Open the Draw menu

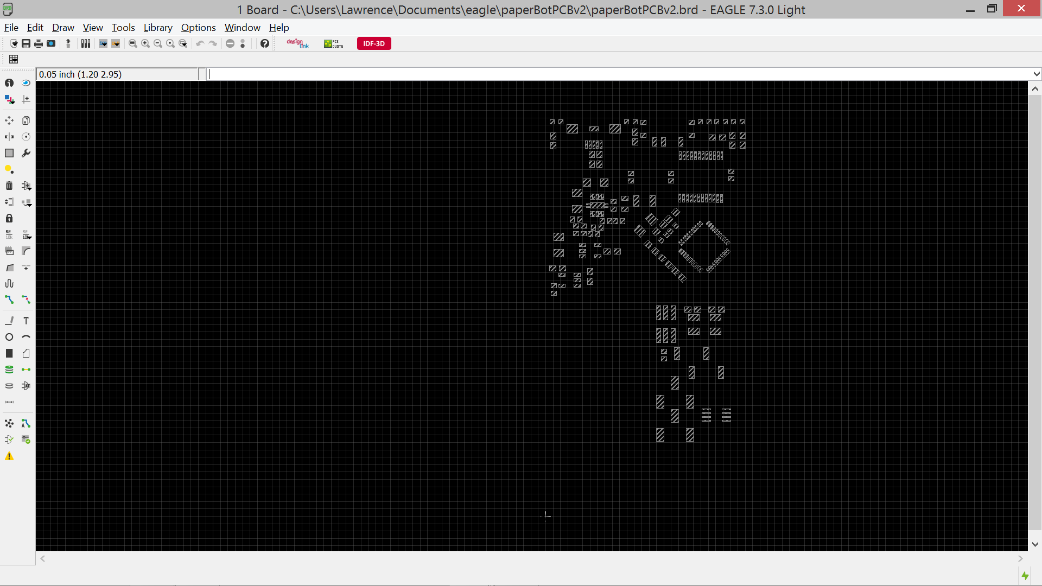click(x=63, y=28)
